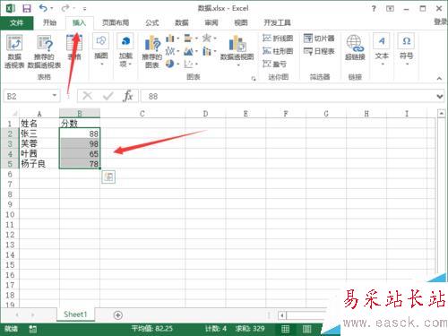448x336 pixels.
Task: Click the formula bar showing 88
Action: pos(288,96)
